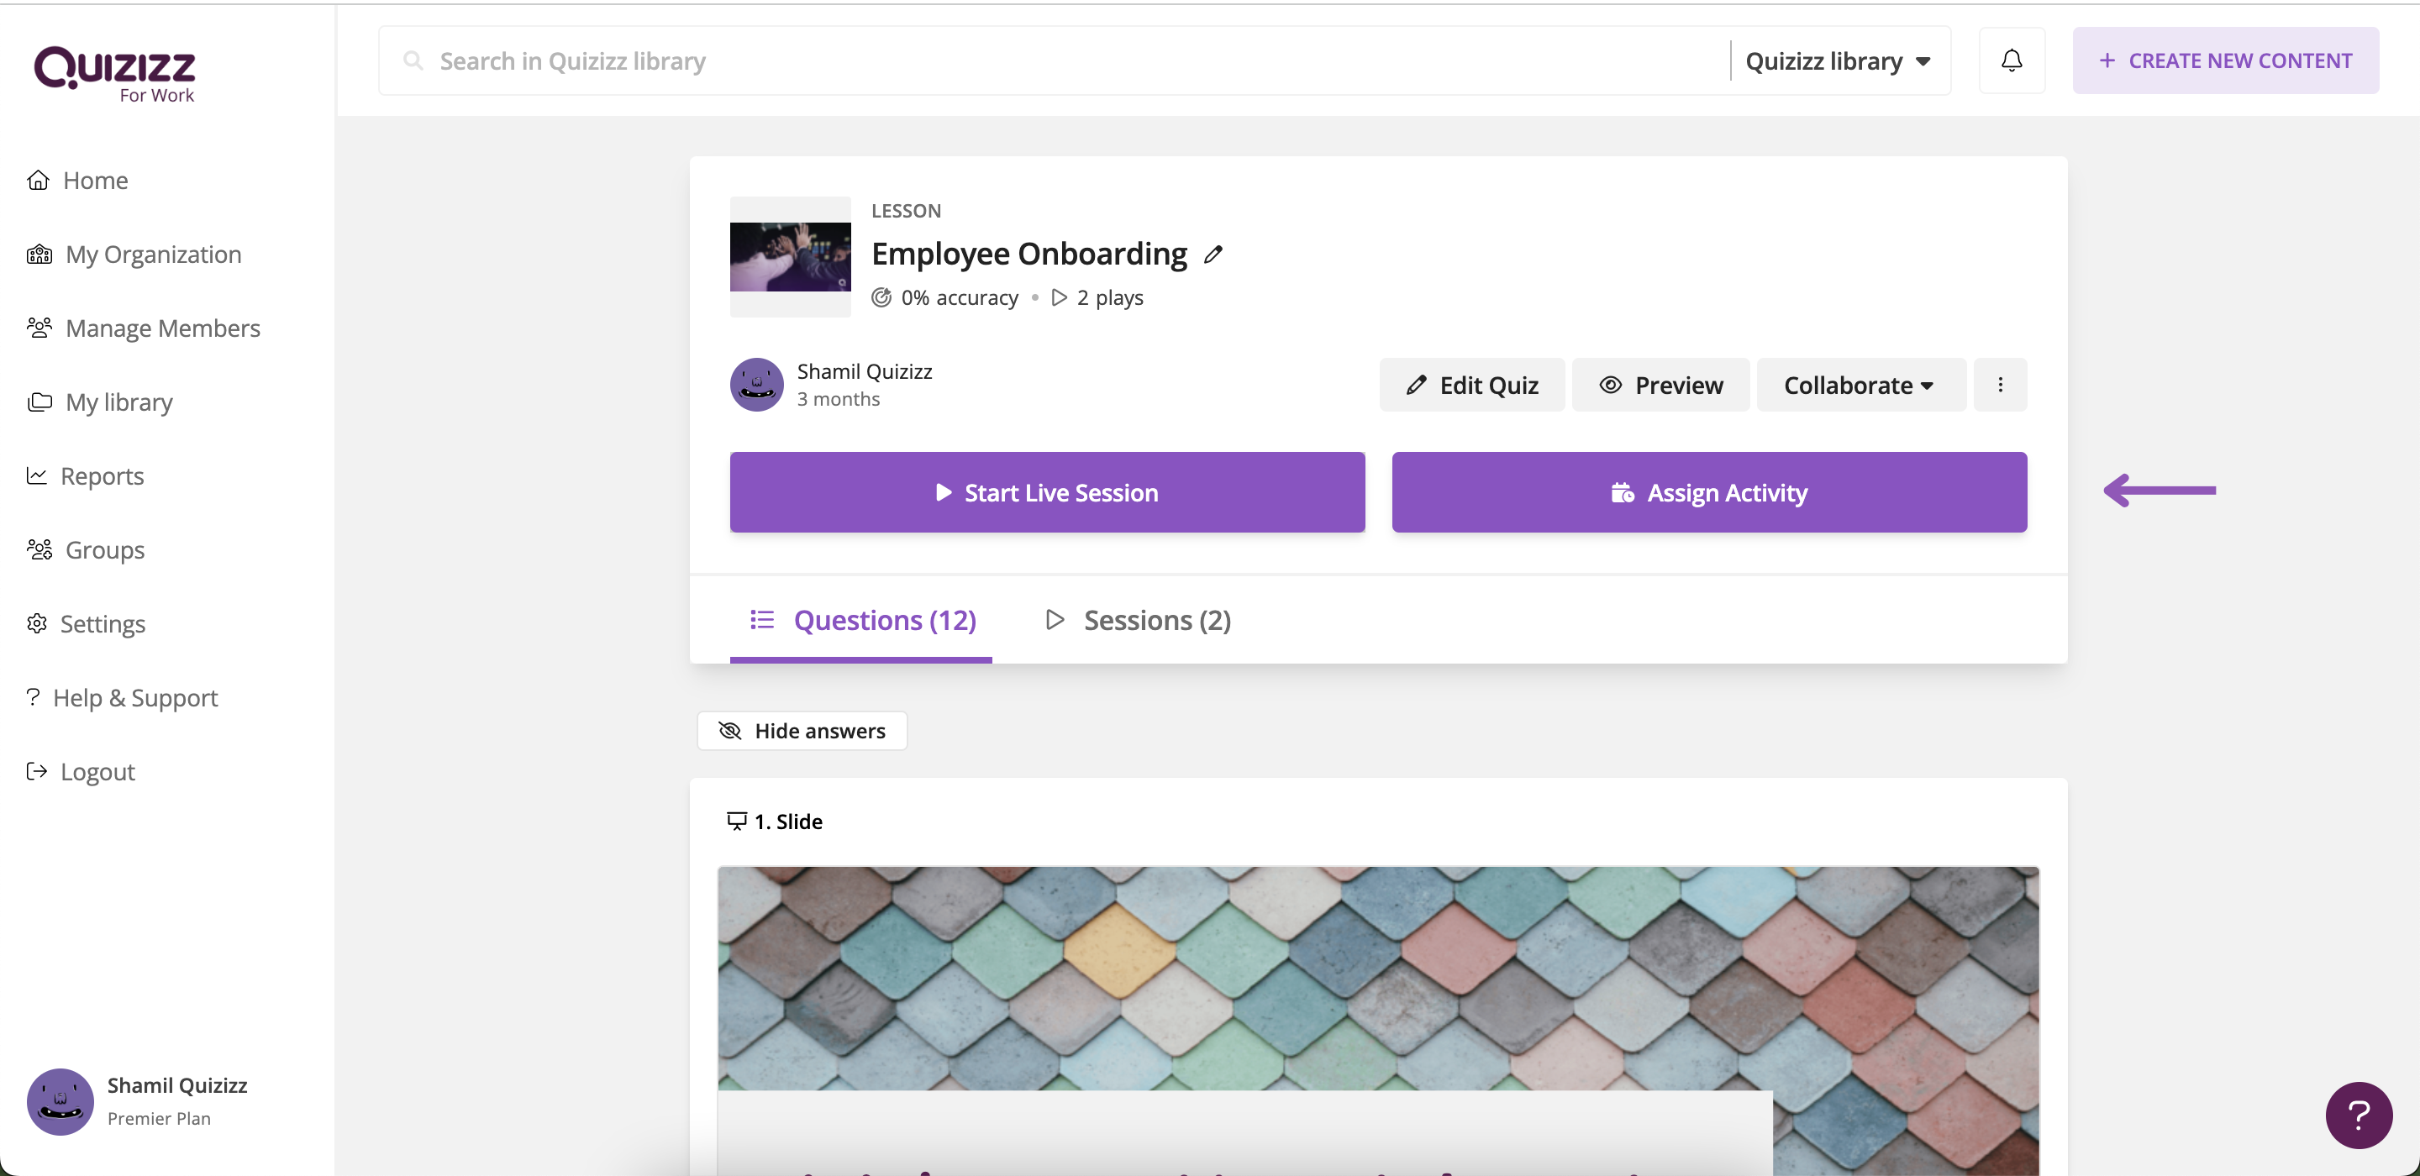Image resolution: width=2420 pixels, height=1176 pixels.
Task: Click Logout in the sidebar
Action: tap(97, 772)
